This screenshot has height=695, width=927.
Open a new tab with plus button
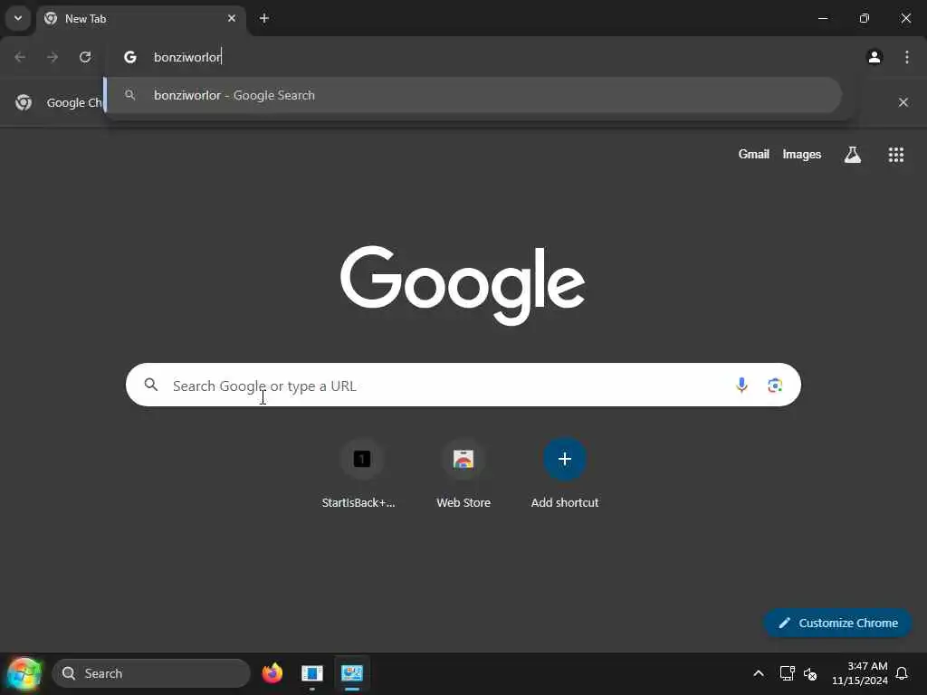coord(264,18)
